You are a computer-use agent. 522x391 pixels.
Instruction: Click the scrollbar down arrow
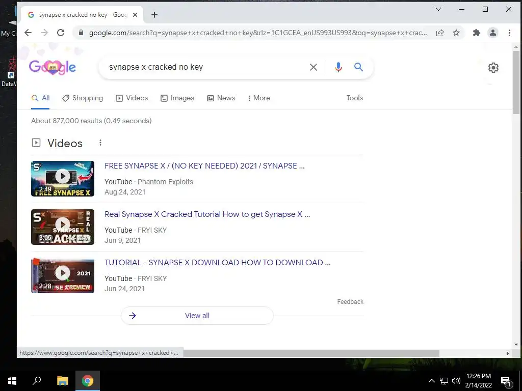pos(516,345)
